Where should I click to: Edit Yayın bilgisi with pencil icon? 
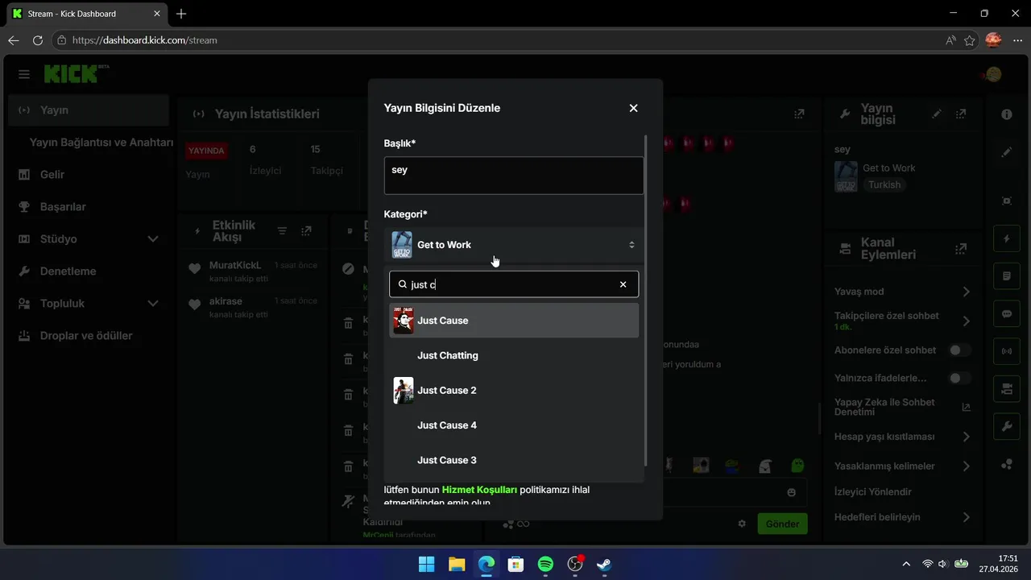coord(936,114)
